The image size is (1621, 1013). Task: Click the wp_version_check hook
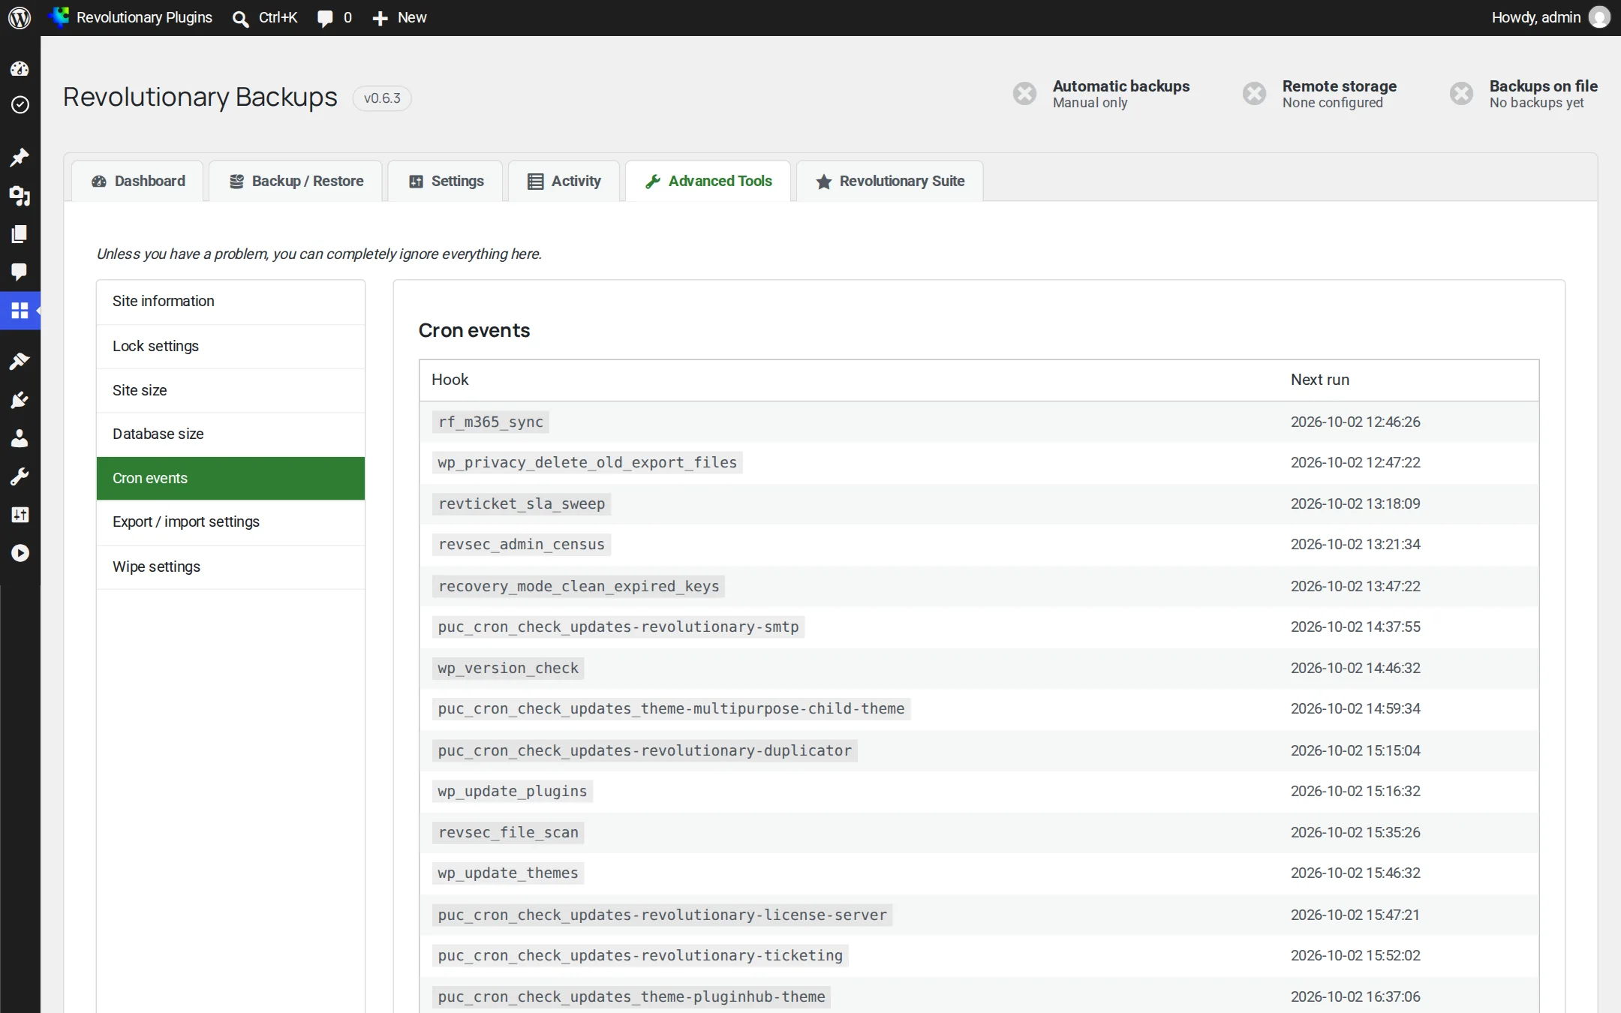508,668
